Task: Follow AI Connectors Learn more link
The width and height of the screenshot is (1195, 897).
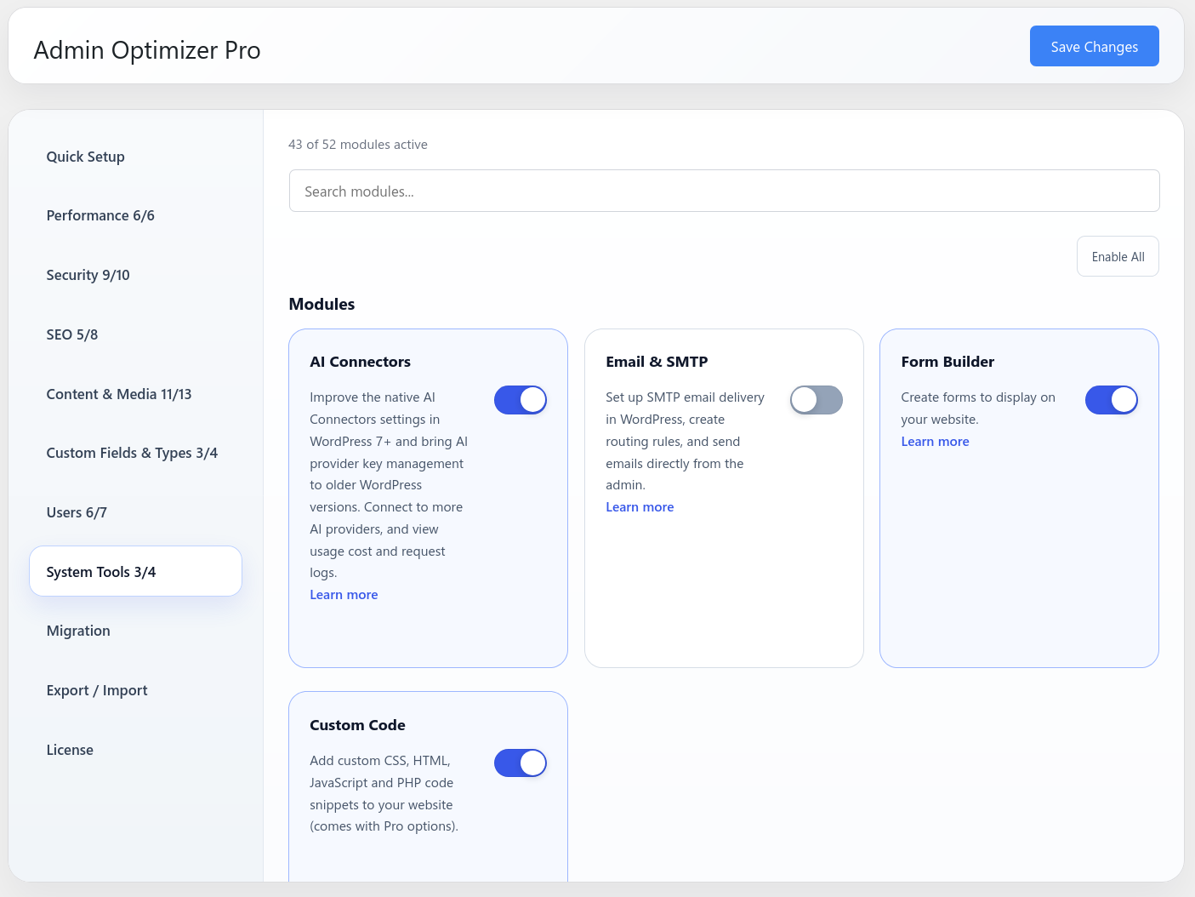Action: coord(344,595)
